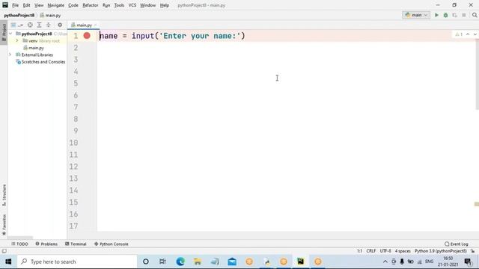The width and height of the screenshot is (479, 269).
Task: Open the Window menu
Action: coord(148,5)
